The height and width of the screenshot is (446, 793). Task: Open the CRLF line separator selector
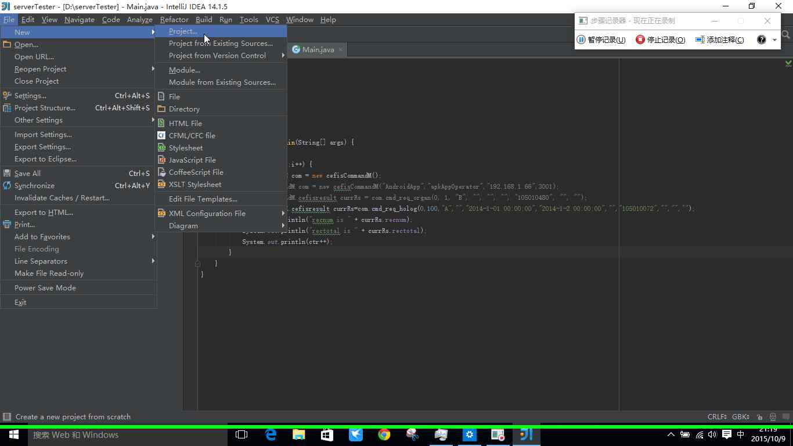pyautogui.click(x=718, y=417)
